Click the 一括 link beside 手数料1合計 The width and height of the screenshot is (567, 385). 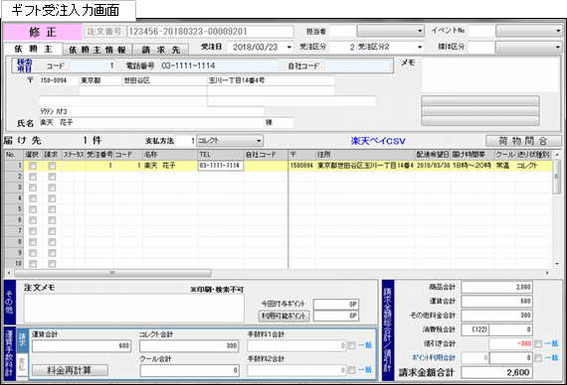pos(365,345)
